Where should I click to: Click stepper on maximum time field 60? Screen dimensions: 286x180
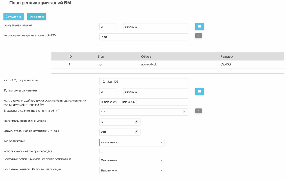pyautogui.click(x=137, y=122)
